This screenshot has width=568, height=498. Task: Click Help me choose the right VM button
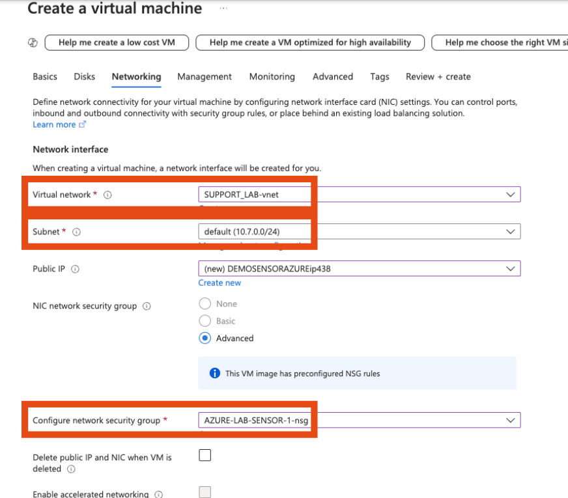point(500,43)
